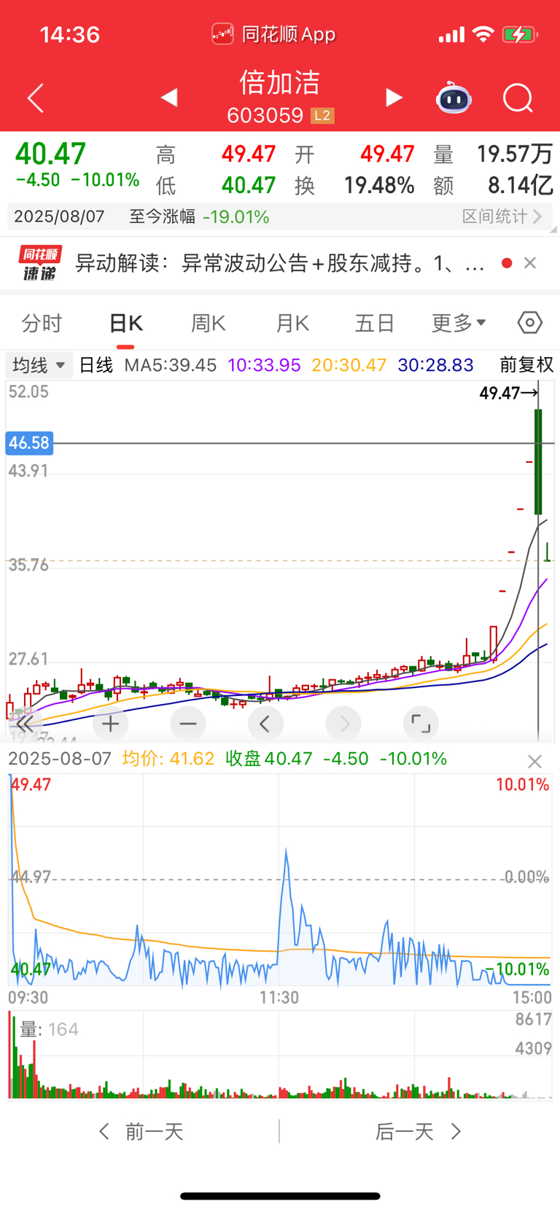560x1212 pixels.
Task: Open chart settings hexagon icon
Action: tap(530, 322)
